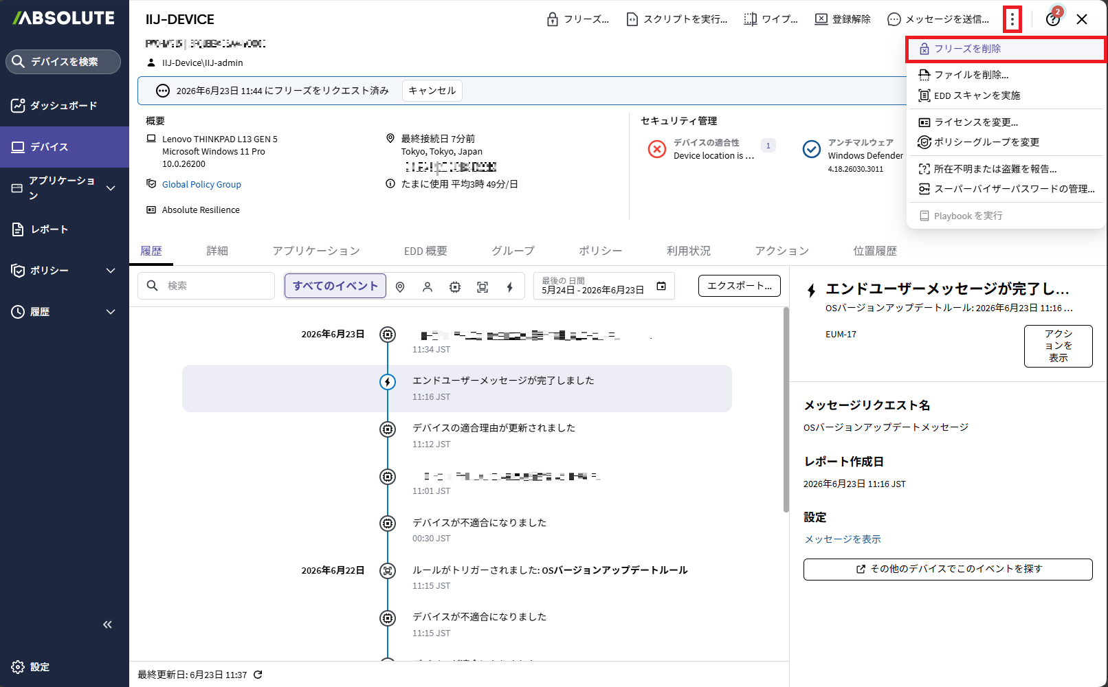Image resolution: width=1108 pixels, height=687 pixels.
Task: Select すべてのイベント filter
Action: click(335, 286)
